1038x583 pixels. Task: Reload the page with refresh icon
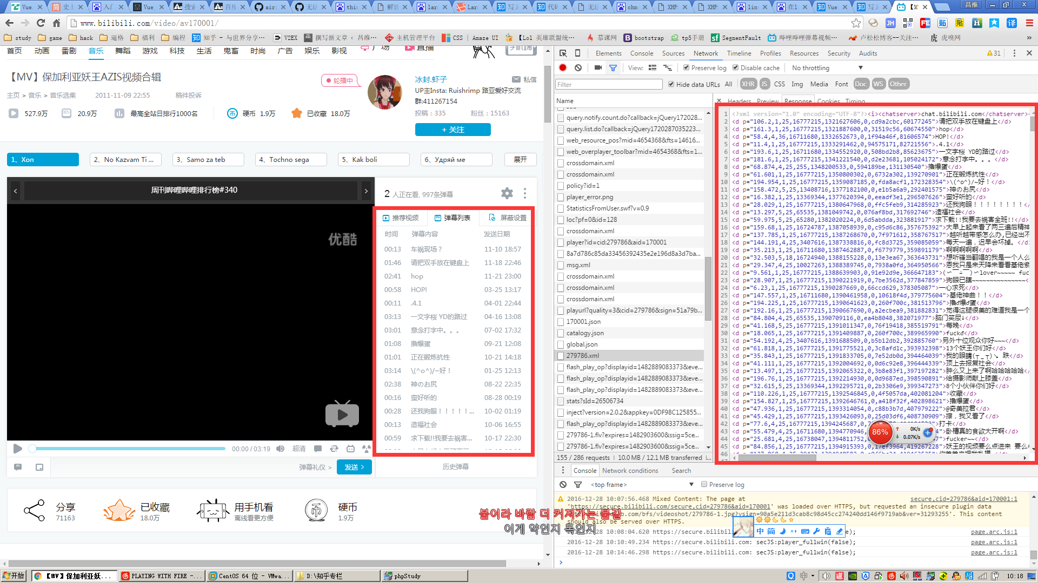(41, 23)
